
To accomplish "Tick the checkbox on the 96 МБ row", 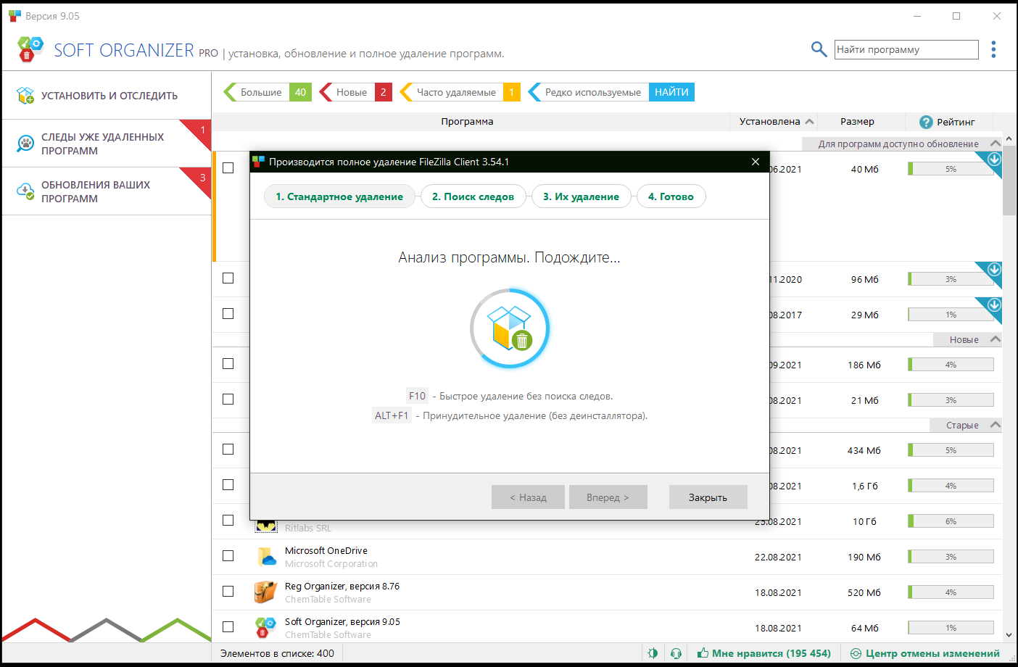I will point(228,278).
